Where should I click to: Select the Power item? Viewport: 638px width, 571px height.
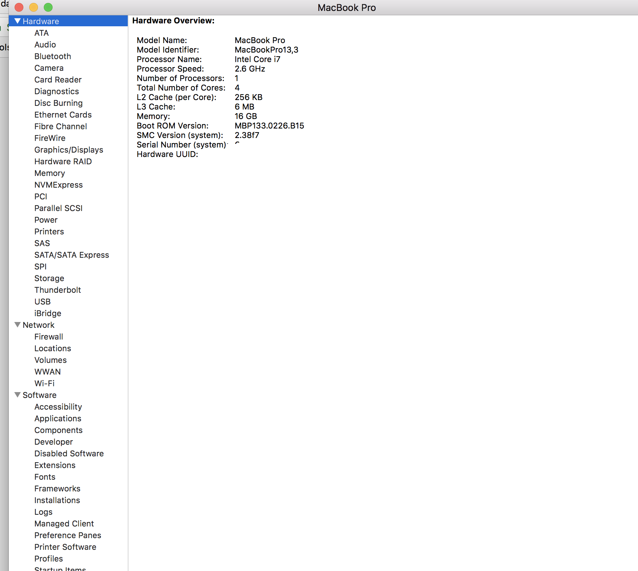click(46, 220)
